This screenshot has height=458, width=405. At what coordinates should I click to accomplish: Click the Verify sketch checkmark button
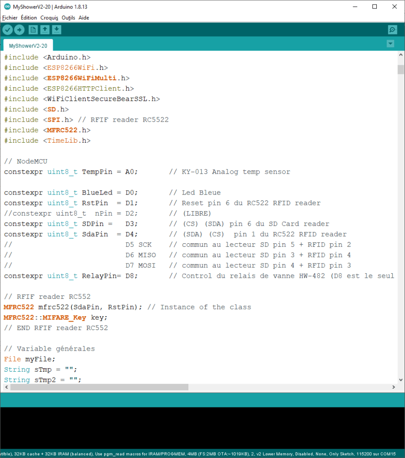[8, 30]
